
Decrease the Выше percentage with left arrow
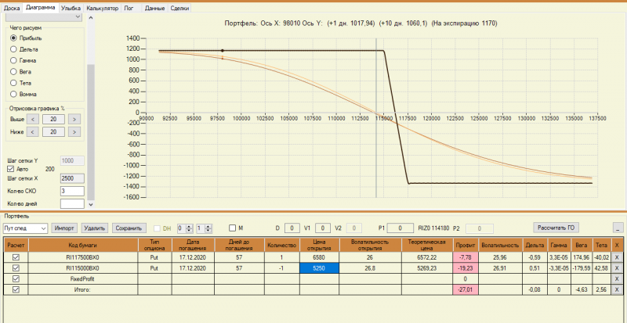click(33, 119)
